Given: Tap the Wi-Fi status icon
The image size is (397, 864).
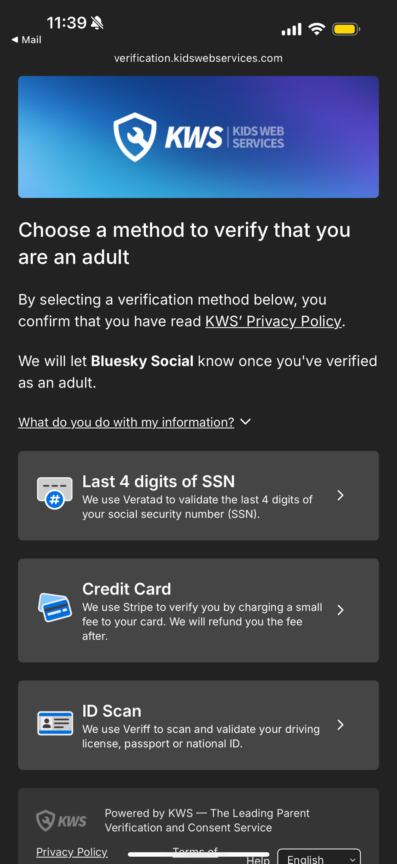Looking at the screenshot, I should click(317, 29).
